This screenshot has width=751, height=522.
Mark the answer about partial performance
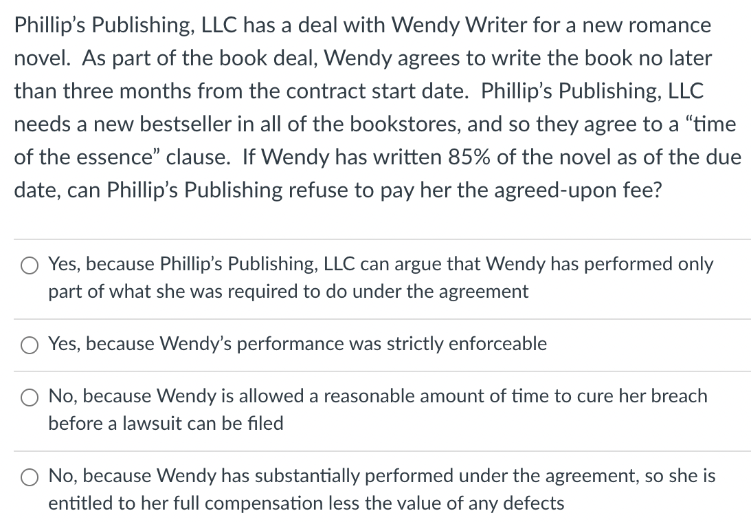pos(29,265)
